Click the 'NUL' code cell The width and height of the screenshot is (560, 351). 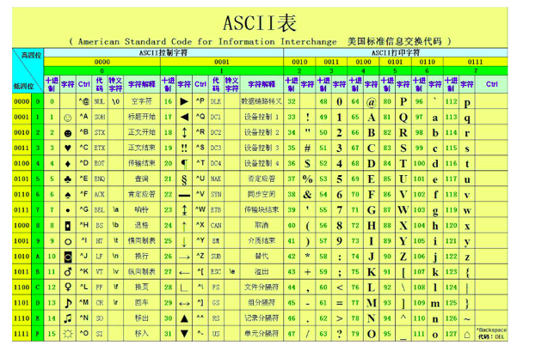99,101
